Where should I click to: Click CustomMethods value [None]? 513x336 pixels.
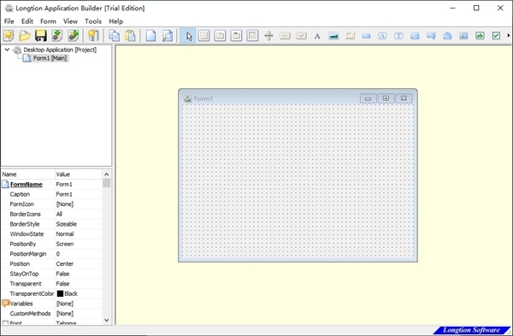(x=65, y=314)
